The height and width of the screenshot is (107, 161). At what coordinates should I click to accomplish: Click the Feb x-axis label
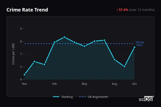(54, 84)
